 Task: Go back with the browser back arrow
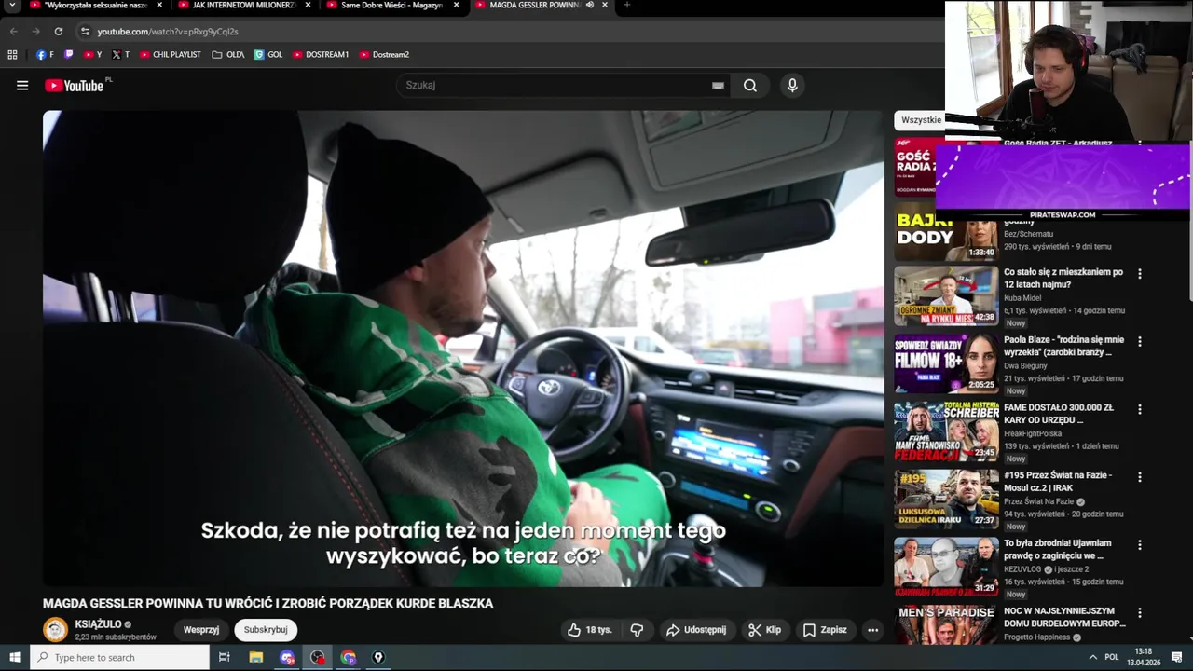coord(13,31)
